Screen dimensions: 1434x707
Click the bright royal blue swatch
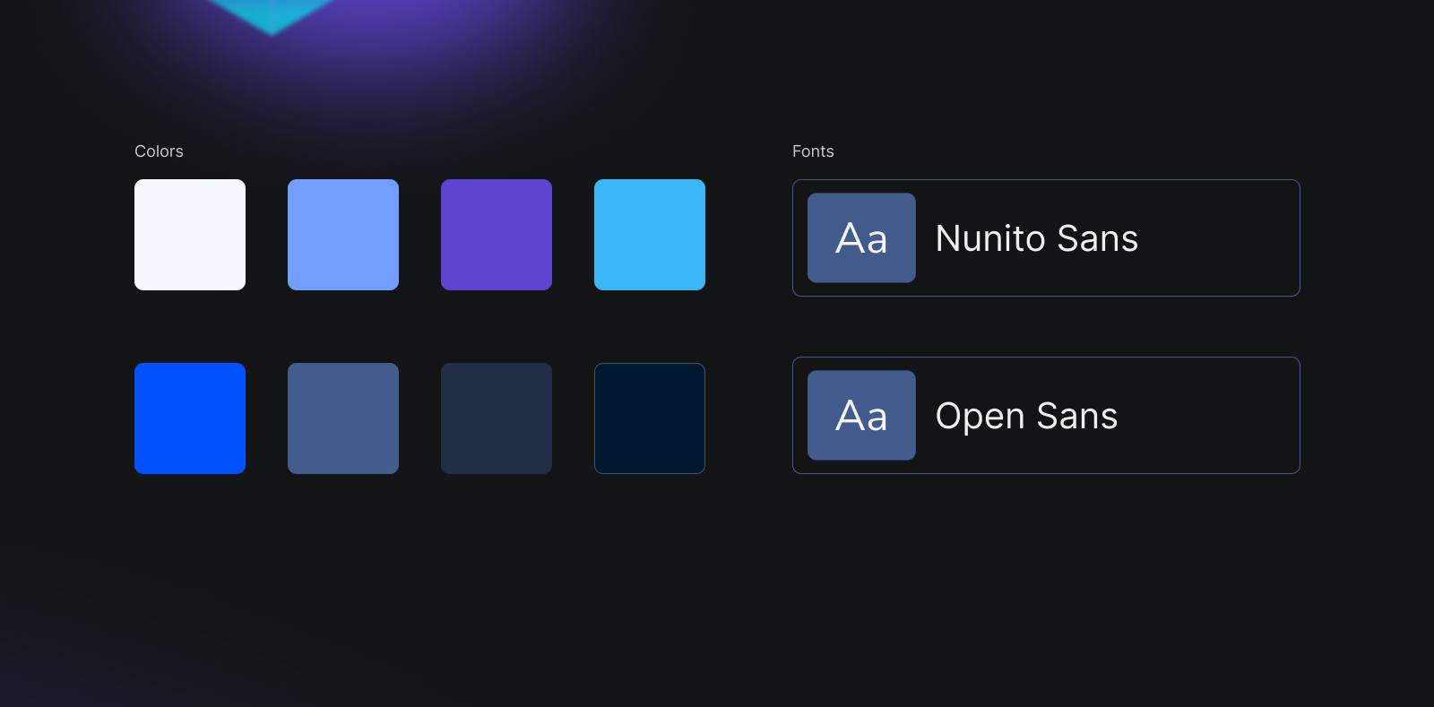click(x=190, y=418)
